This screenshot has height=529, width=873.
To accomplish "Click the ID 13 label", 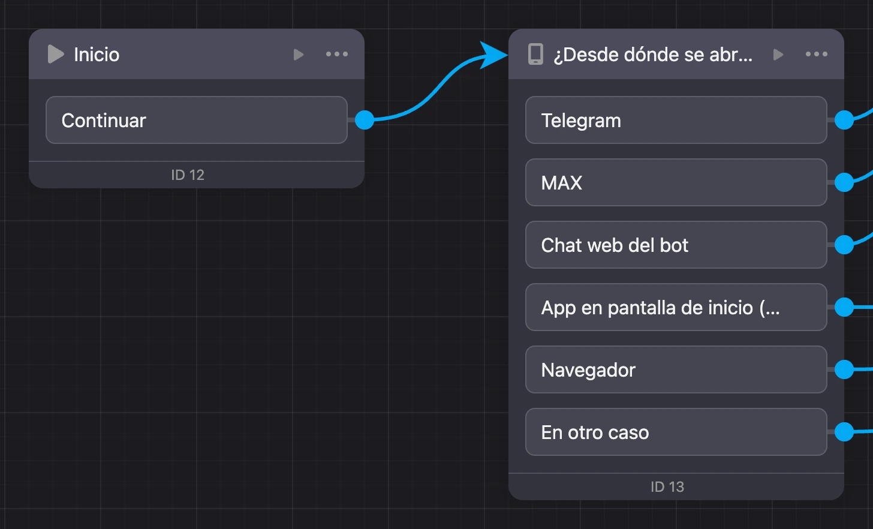I will 667,487.
